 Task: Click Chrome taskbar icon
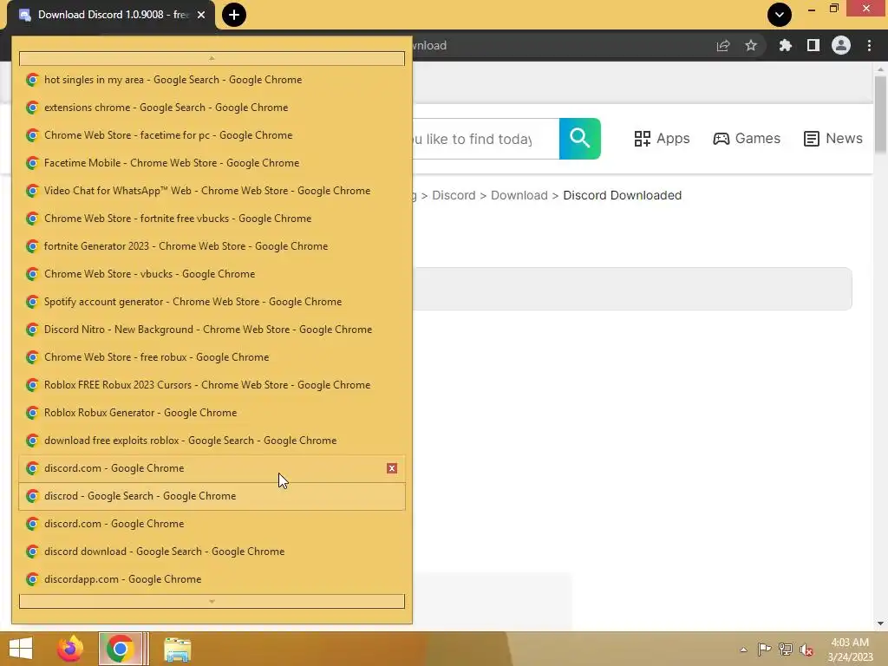[x=120, y=649]
